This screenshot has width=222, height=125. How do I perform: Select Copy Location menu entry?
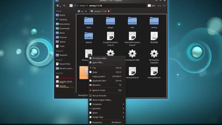click(107, 76)
